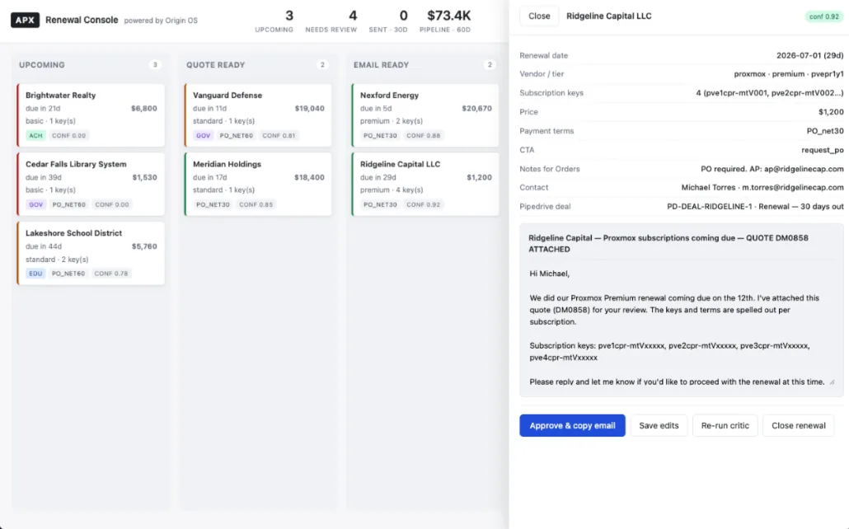
Task: Click CONF 0.88 tag on Nexford Energy
Action: [x=424, y=135]
